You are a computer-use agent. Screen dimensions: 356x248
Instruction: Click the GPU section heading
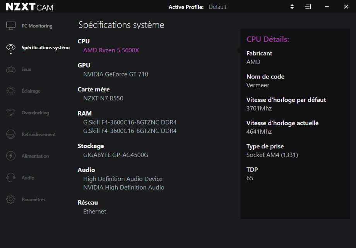pos(84,65)
